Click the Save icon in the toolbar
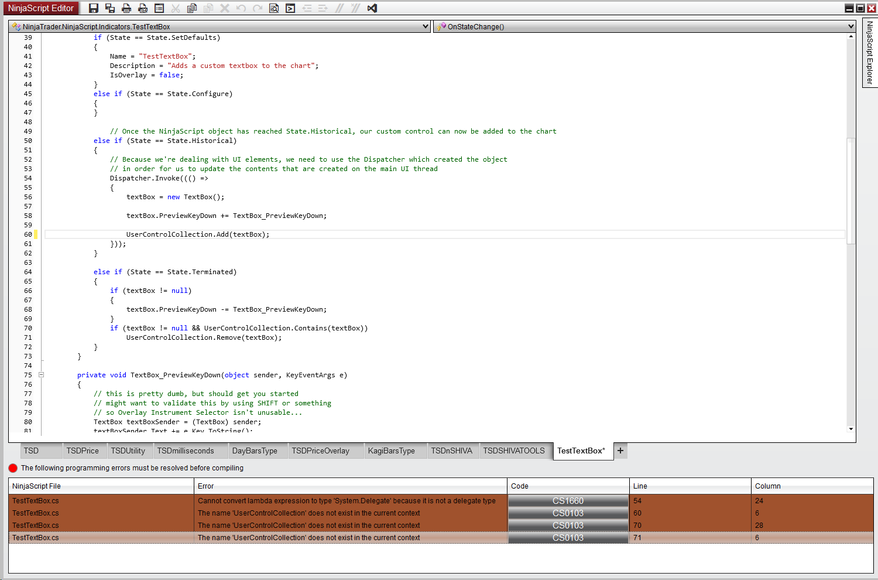Image resolution: width=878 pixels, height=580 pixels. 94,8
